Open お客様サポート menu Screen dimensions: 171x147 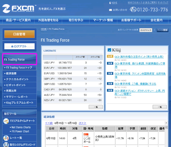(x=131, y=20)
